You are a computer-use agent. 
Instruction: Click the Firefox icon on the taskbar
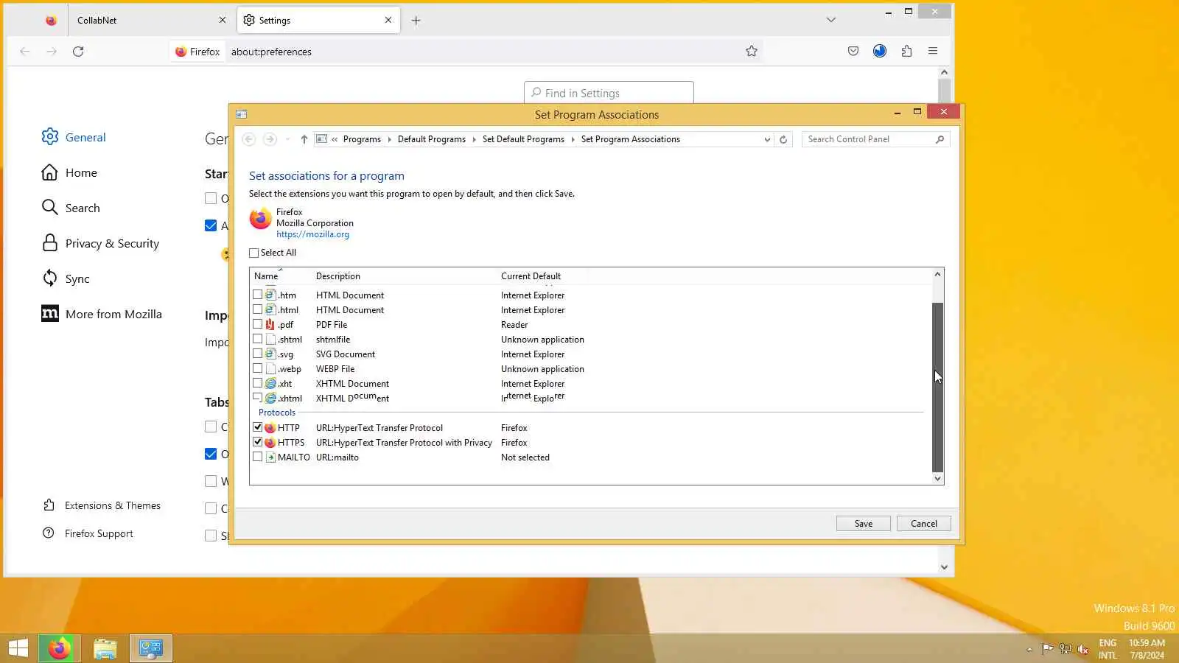pos(60,648)
